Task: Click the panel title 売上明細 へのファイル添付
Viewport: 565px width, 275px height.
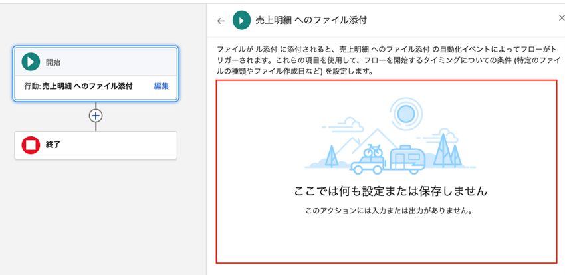Action: (x=311, y=21)
